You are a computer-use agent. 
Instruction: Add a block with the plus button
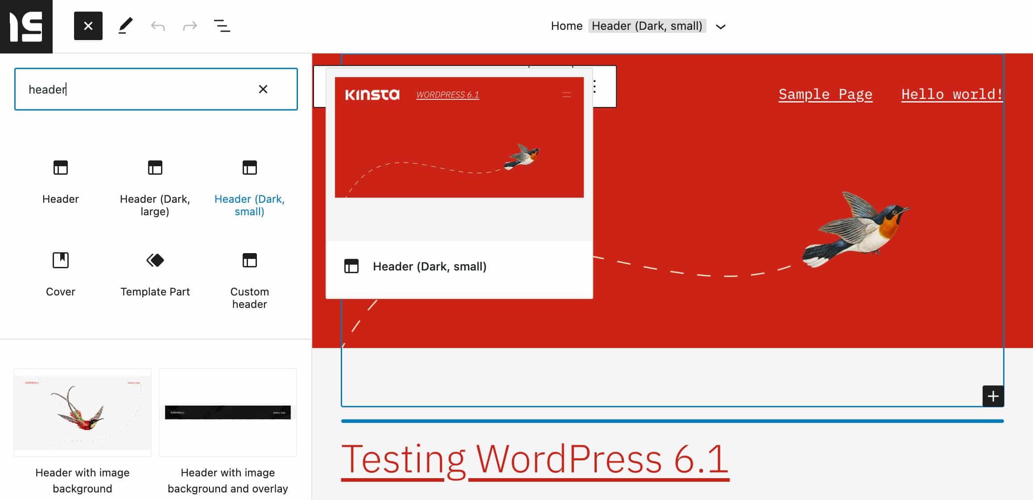(x=993, y=396)
